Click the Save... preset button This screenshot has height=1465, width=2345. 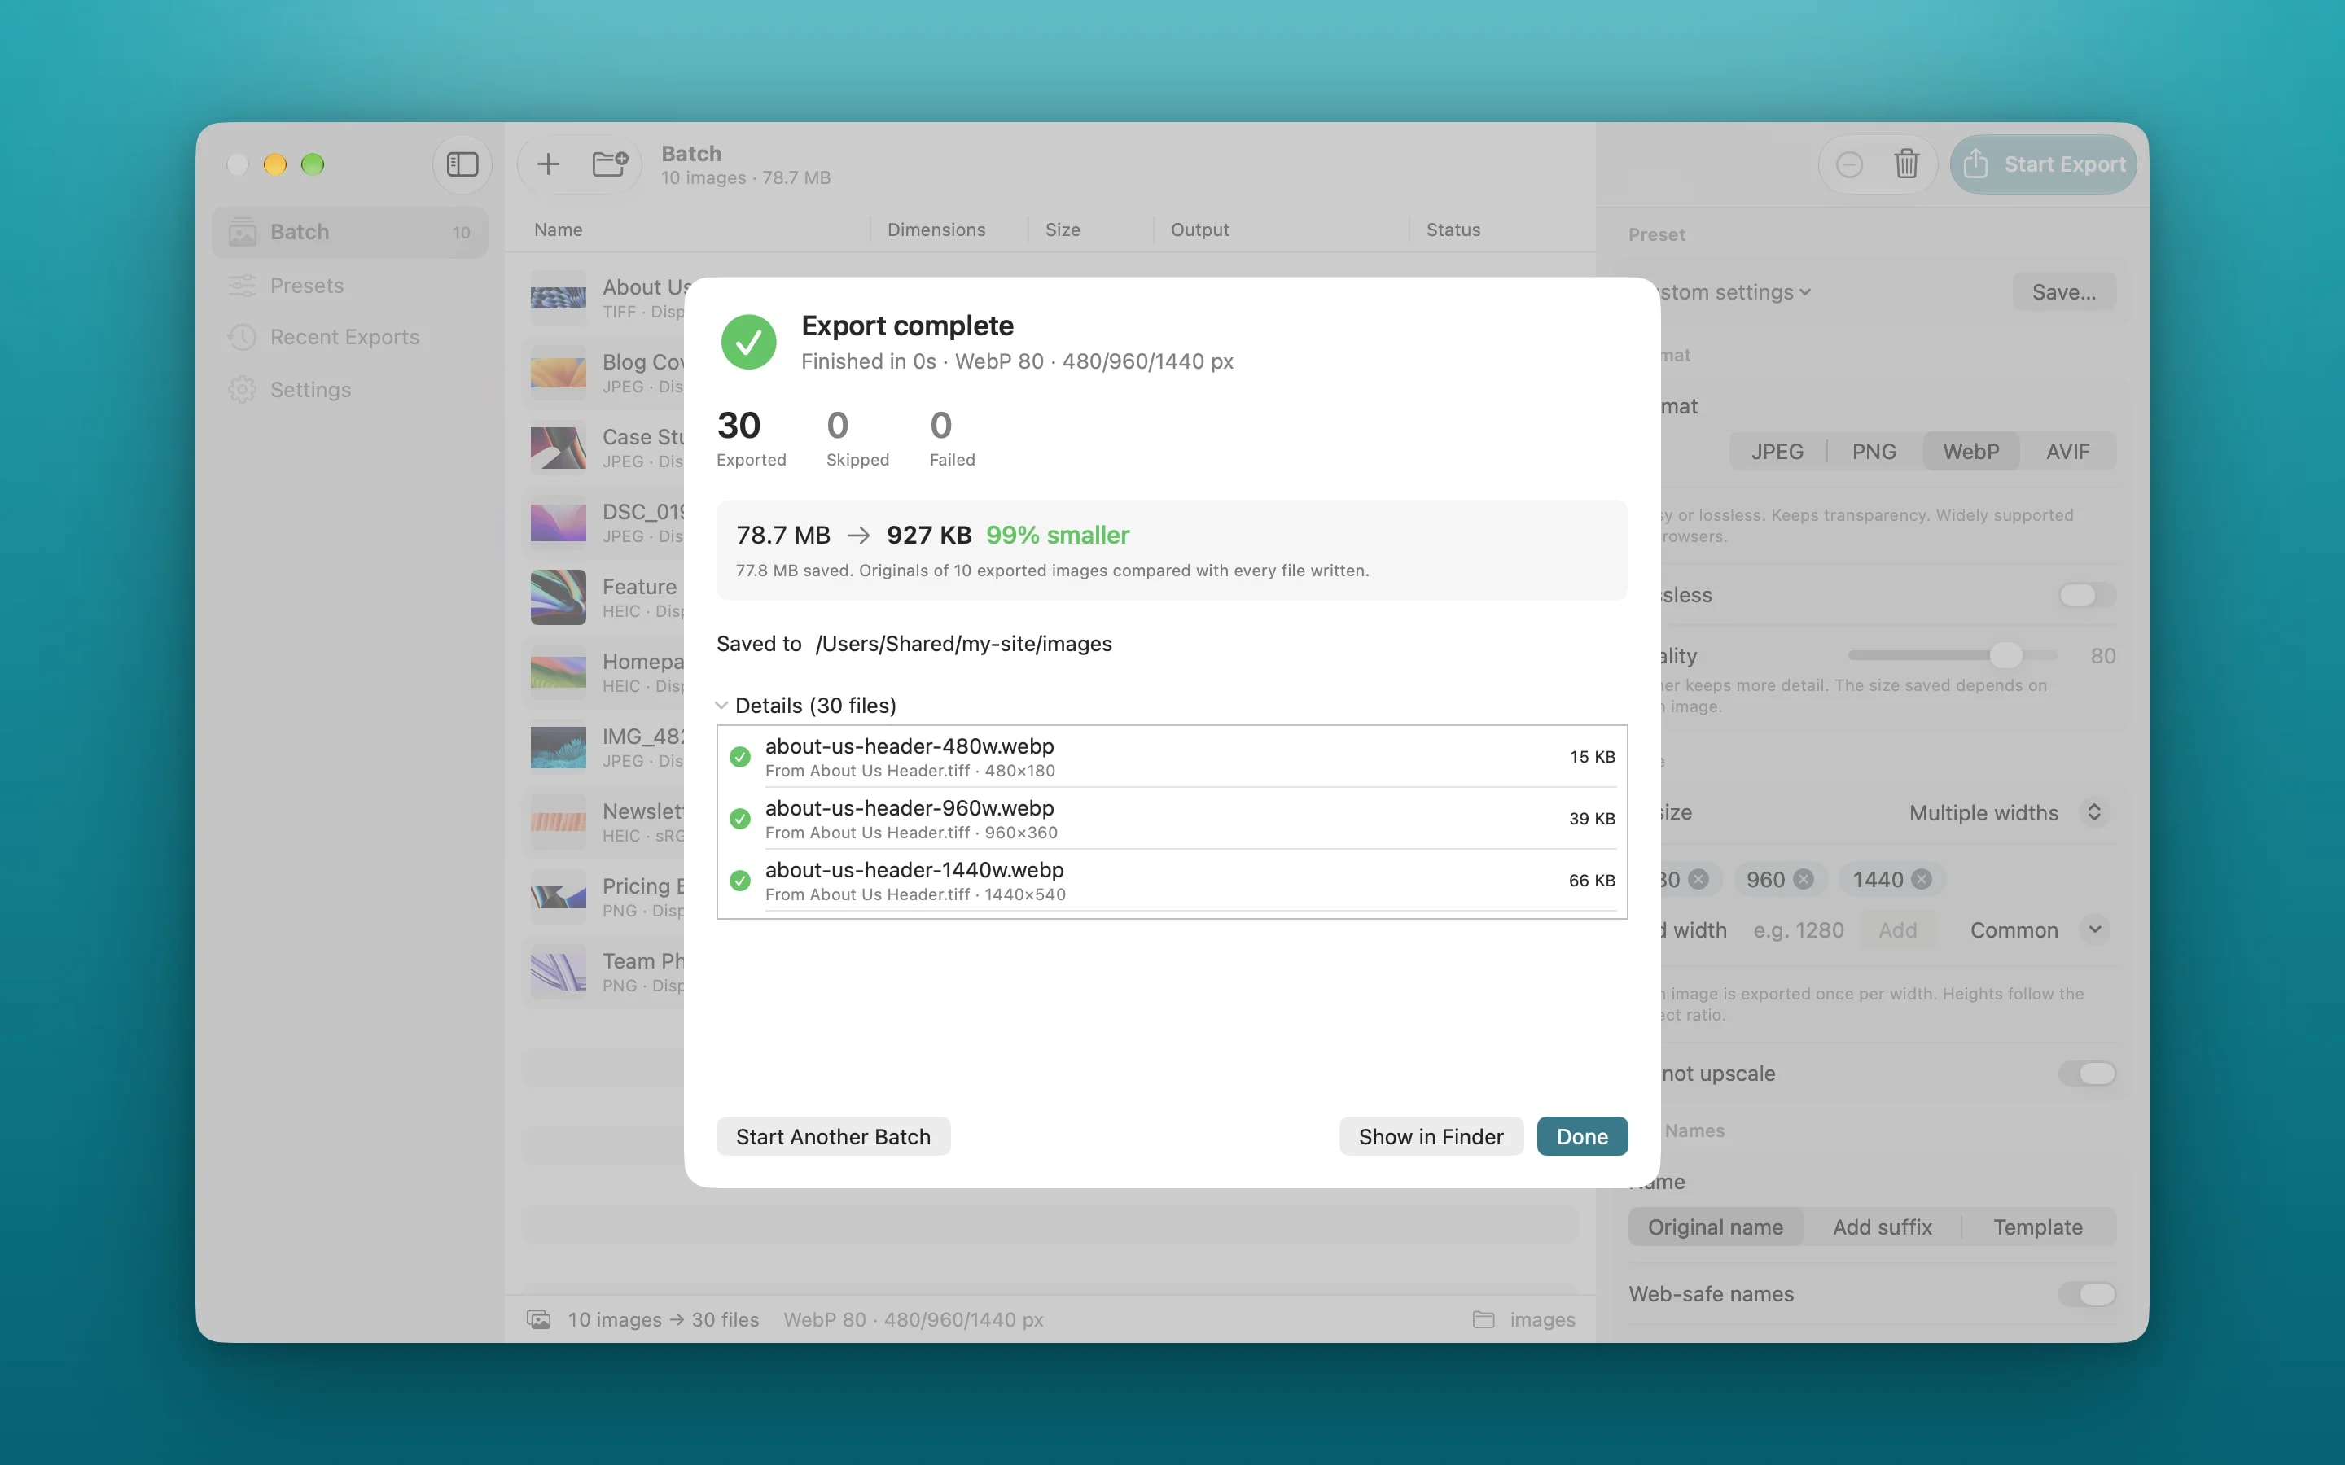point(2064,293)
